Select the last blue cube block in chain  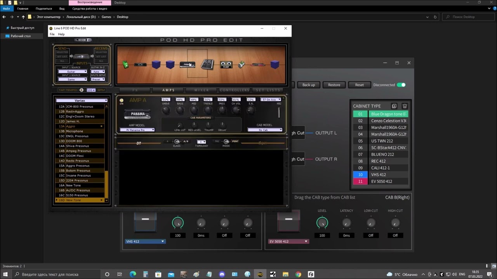[x=275, y=64]
